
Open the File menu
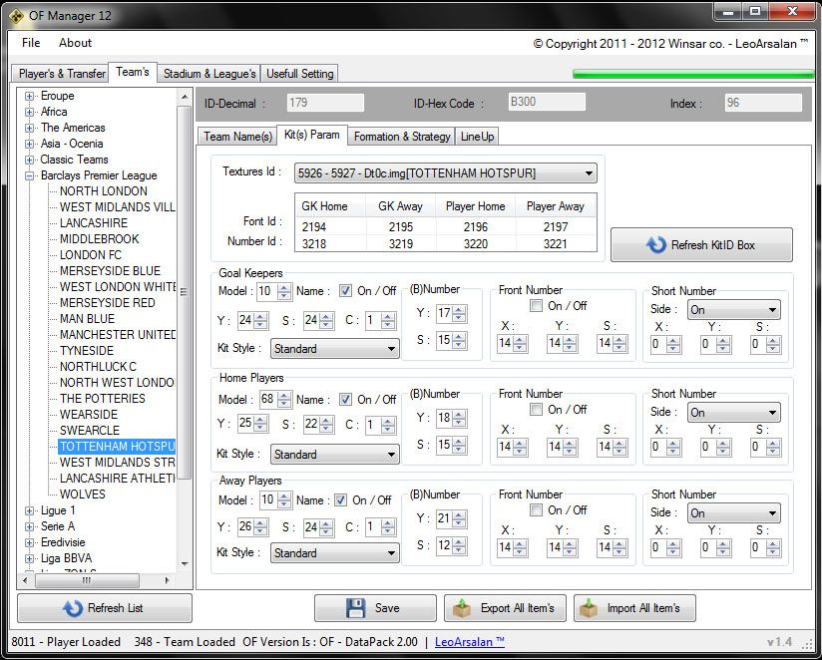click(31, 43)
